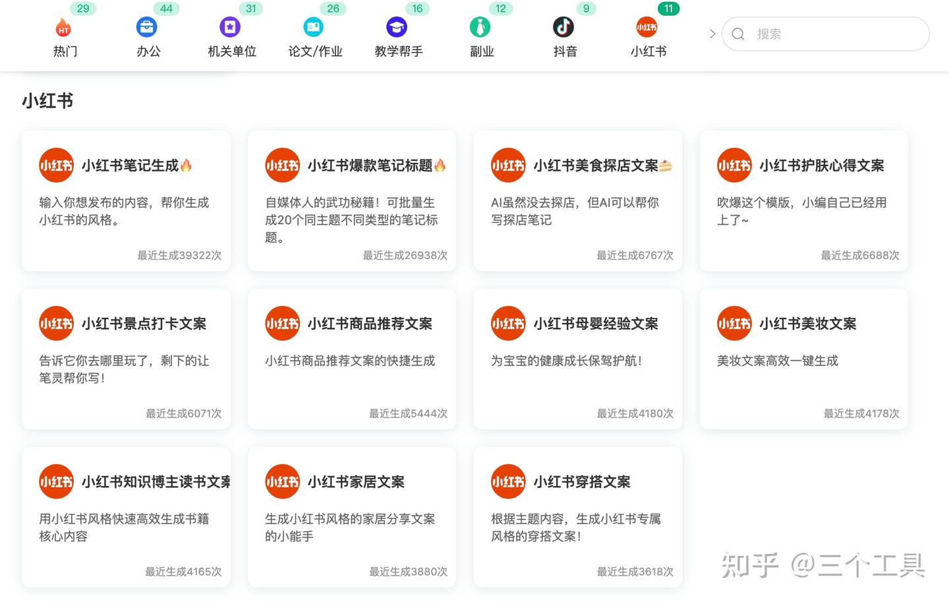Viewport: 949px width, 604px height.
Task: Click the 小红书 section heading
Action: point(47,101)
